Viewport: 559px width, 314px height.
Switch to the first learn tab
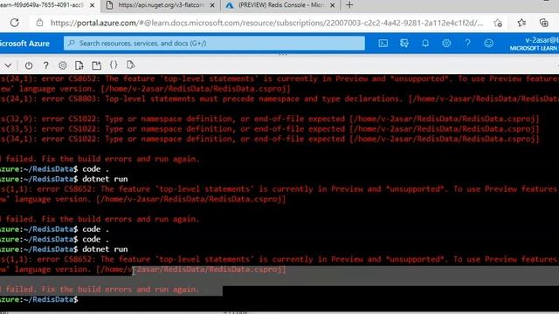[x=42, y=5]
